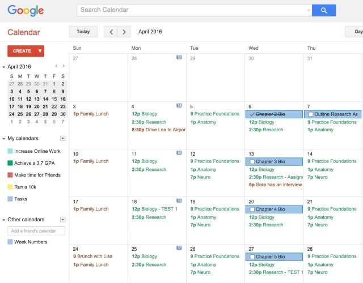Click the Today button

point(83,32)
